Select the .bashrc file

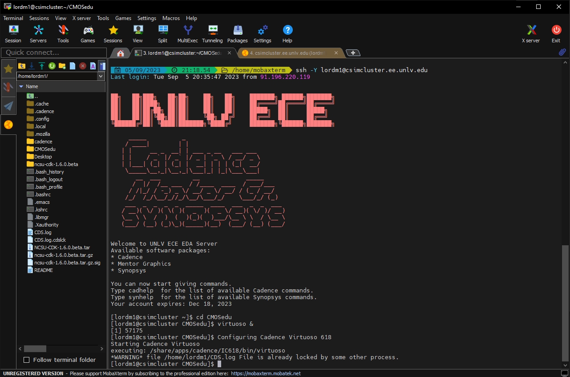(x=42, y=195)
